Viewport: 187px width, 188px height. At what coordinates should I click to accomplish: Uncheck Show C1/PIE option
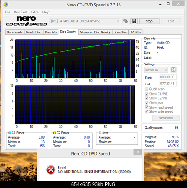147,94
